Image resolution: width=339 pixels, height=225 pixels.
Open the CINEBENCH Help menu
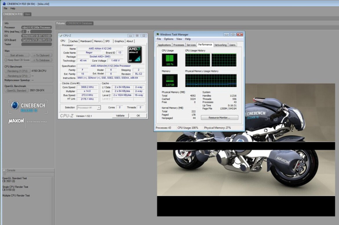click(x=13, y=8)
